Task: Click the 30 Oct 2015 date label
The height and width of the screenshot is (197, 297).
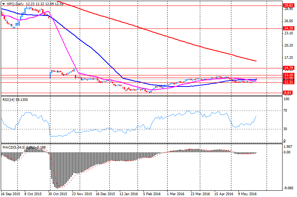Action: pyautogui.click(x=57, y=194)
